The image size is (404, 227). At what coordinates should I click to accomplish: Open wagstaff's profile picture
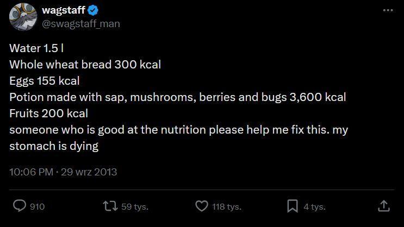pos(23,17)
